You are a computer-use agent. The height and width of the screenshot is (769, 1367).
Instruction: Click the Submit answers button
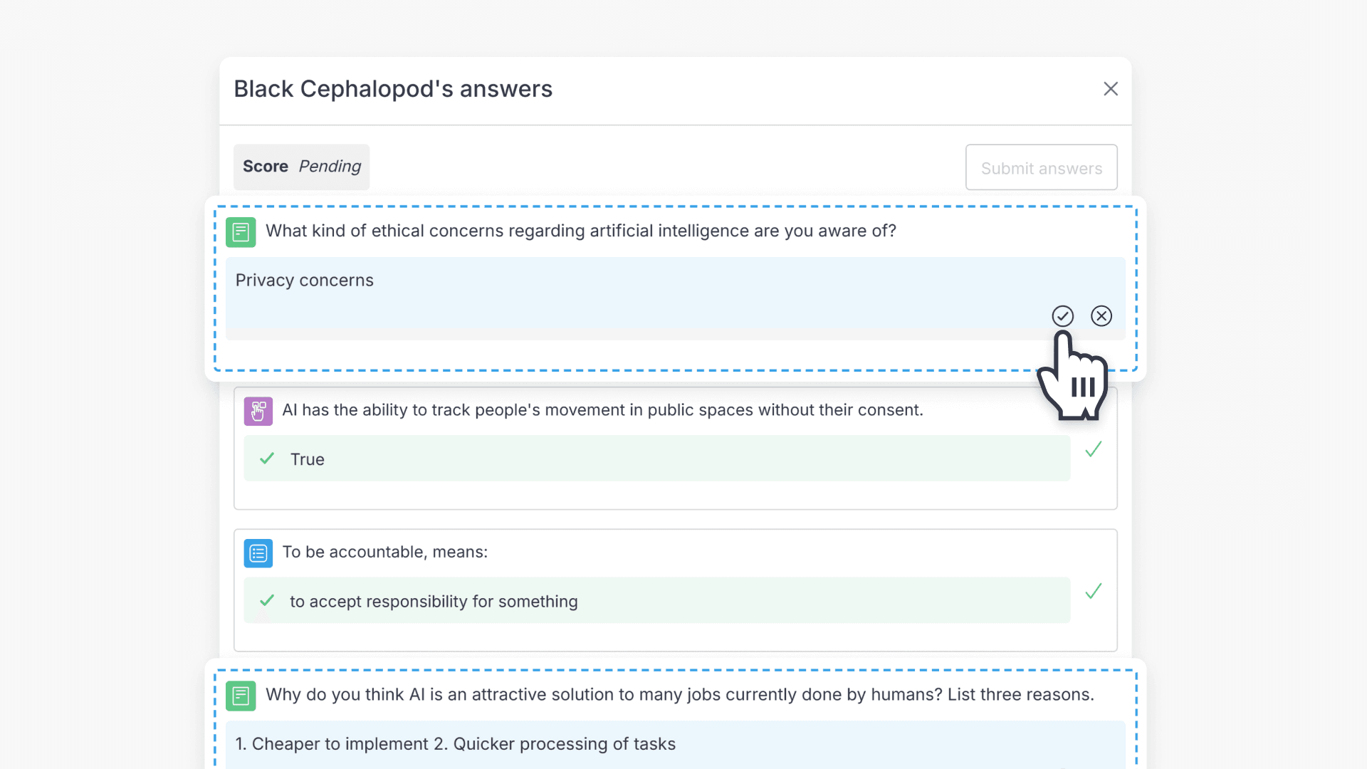point(1041,168)
